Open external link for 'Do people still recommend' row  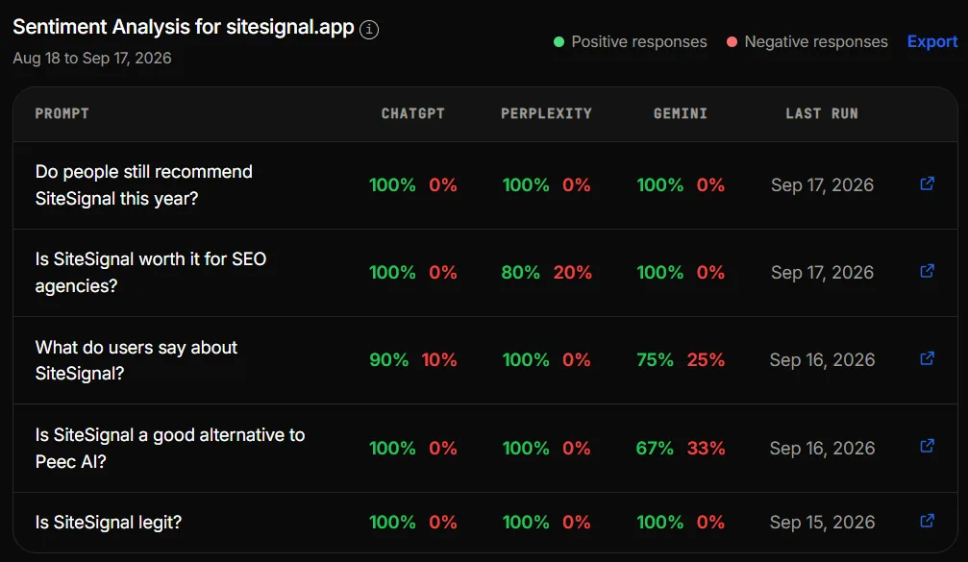coord(927,183)
